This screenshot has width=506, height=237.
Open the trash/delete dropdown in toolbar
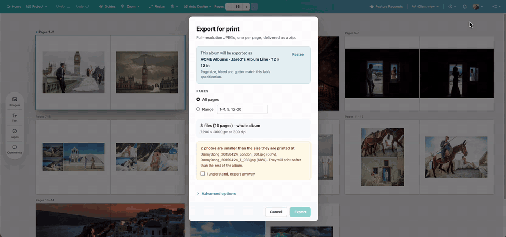point(174,6)
